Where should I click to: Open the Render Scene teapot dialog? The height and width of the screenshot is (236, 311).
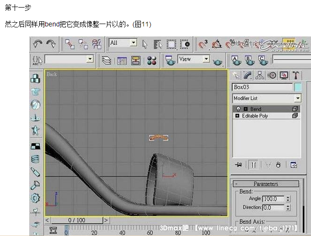[x=170, y=60]
